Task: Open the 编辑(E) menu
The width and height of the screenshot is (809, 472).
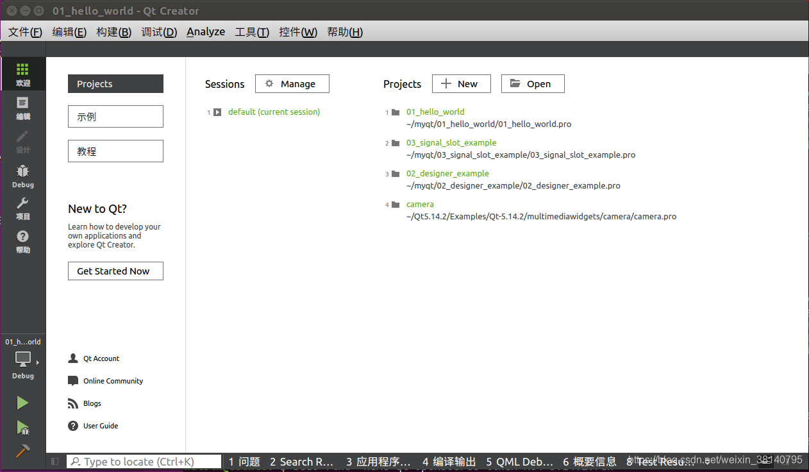Action: click(x=69, y=32)
